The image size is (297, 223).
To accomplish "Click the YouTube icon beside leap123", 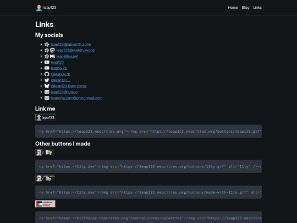I will point(47,62).
